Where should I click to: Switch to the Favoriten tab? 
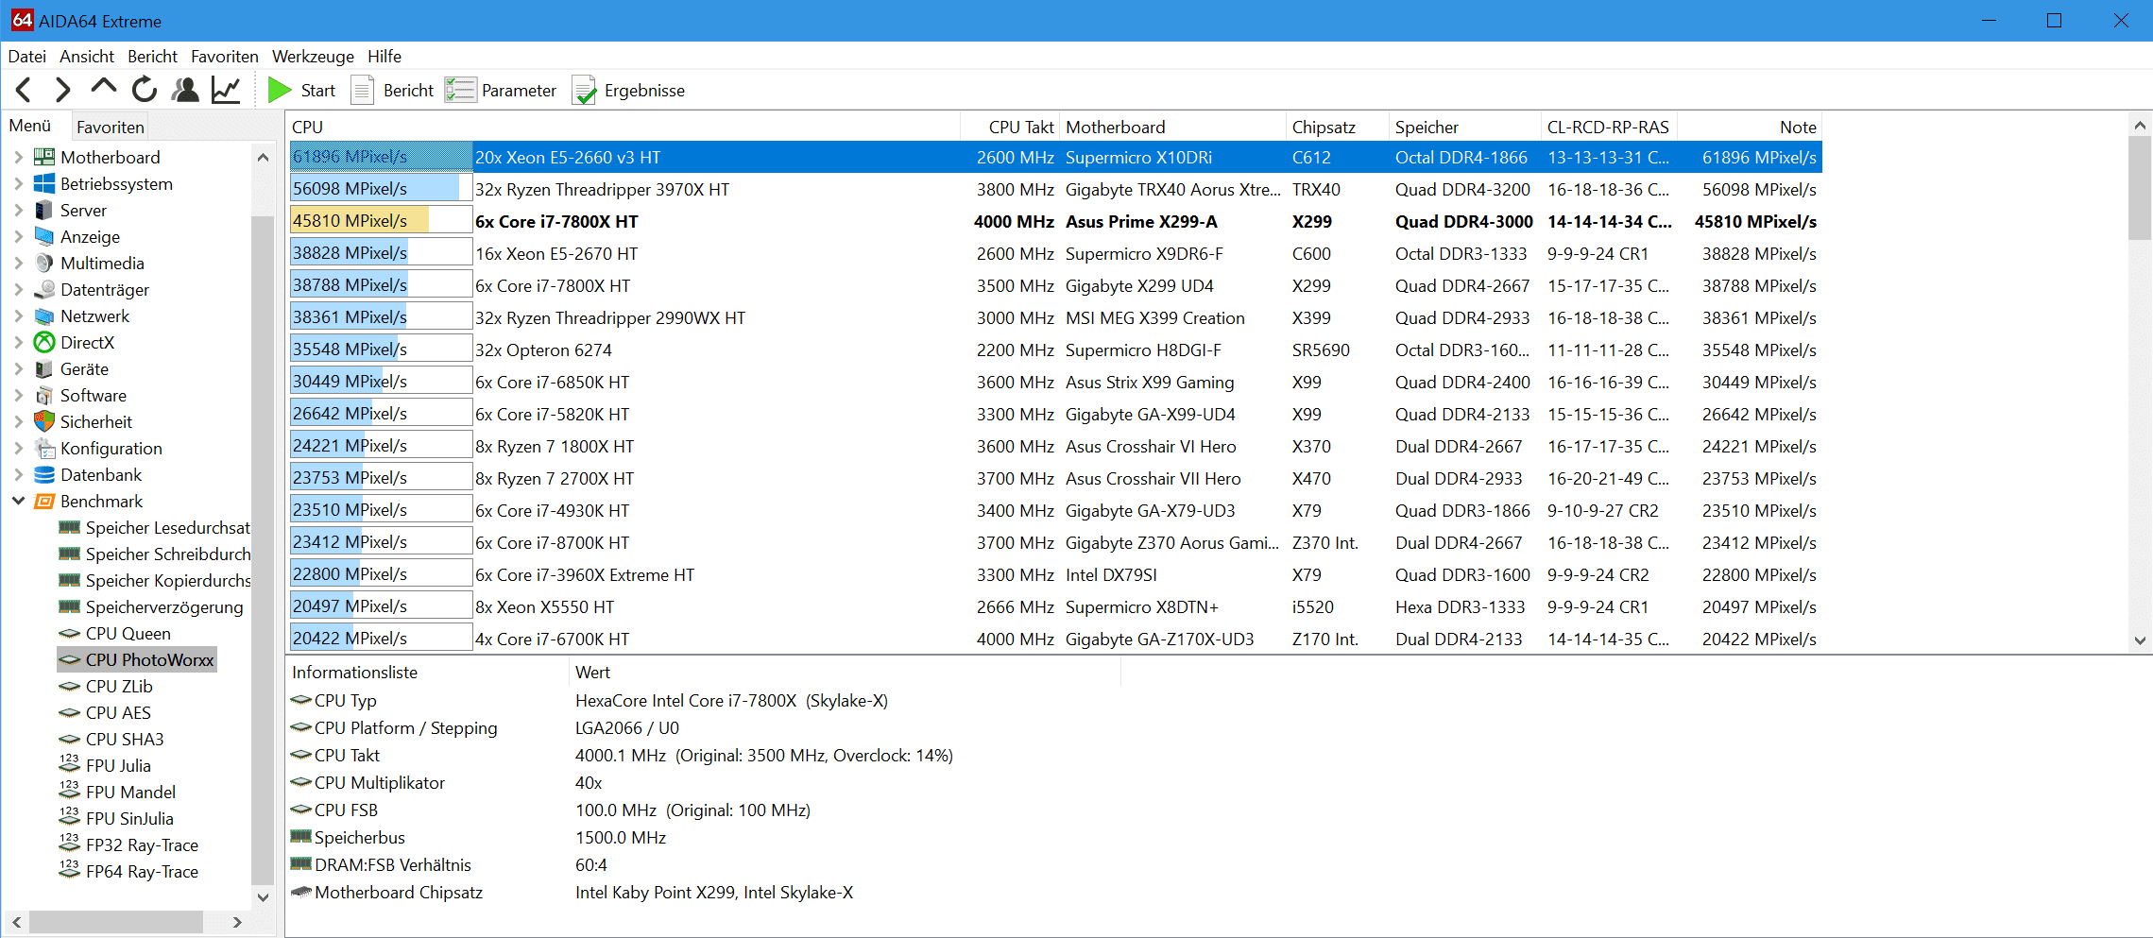coord(111,127)
